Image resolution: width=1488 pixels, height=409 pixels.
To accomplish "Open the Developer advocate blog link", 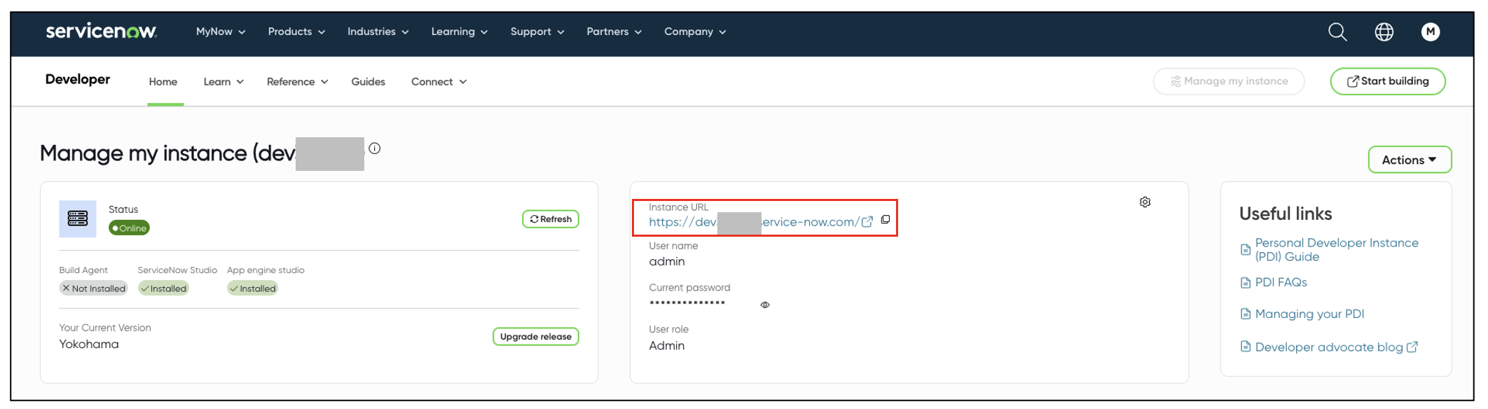I will (1329, 347).
